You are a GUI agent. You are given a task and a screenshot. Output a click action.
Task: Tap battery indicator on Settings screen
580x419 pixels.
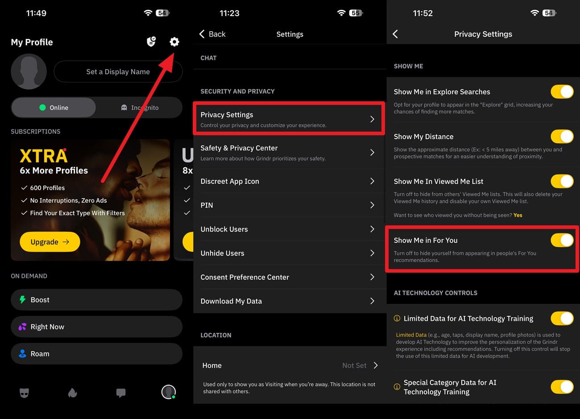tap(356, 13)
